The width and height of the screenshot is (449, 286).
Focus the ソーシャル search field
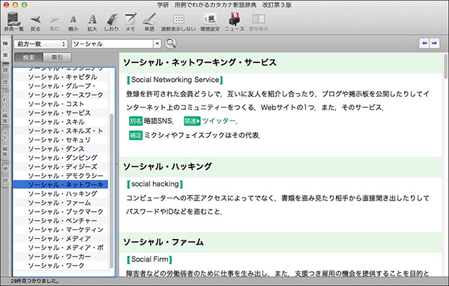point(112,43)
